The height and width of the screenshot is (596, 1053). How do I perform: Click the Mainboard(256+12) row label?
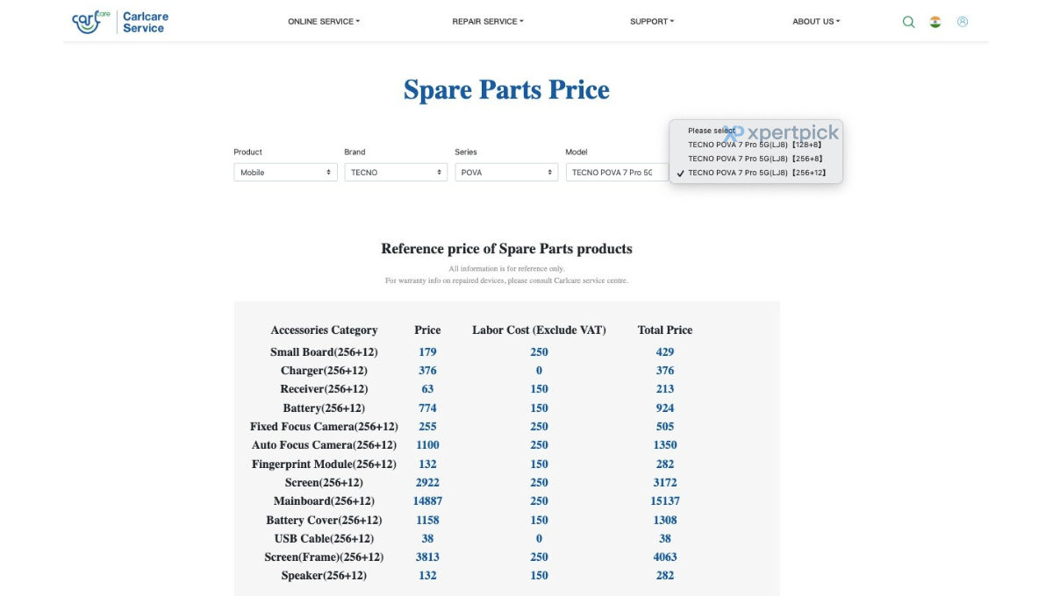[324, 501]
